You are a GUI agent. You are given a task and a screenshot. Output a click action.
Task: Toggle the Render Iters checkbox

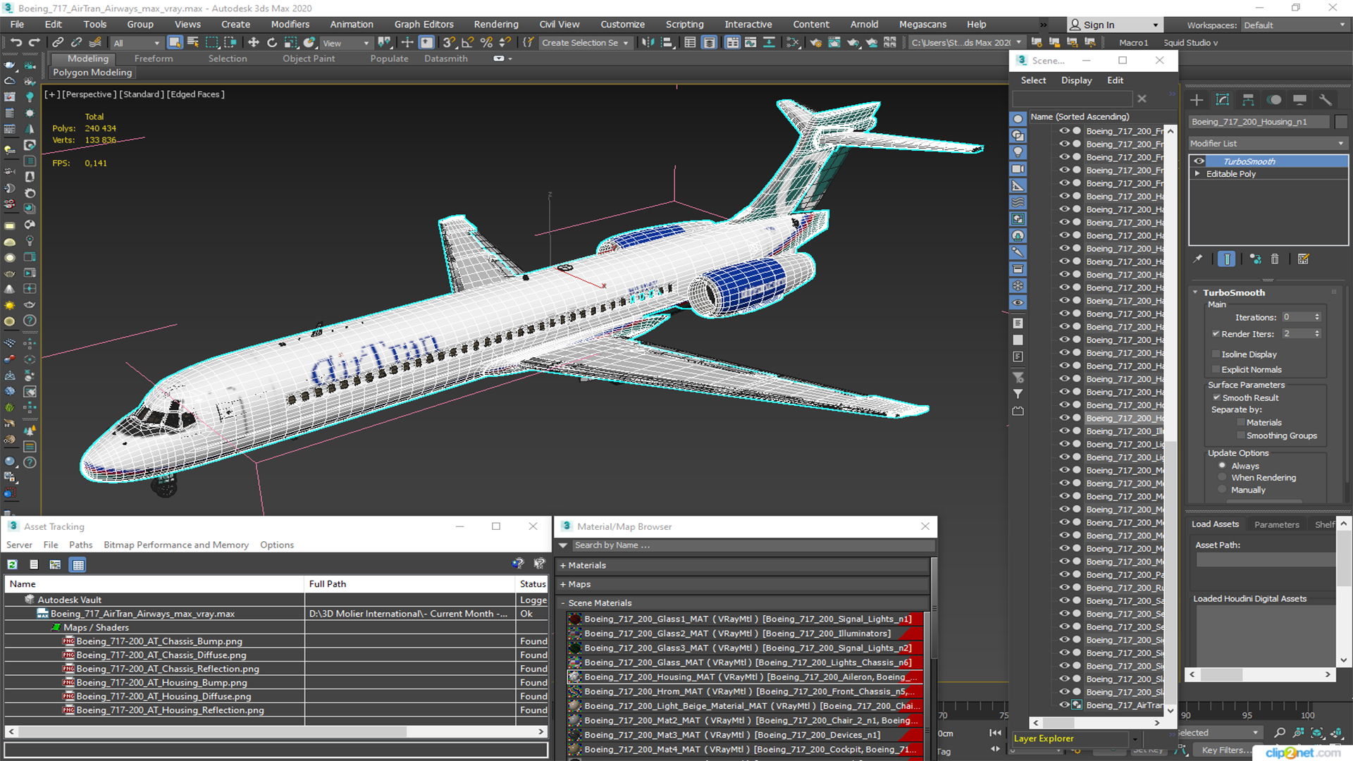(x=1216, y=334)
